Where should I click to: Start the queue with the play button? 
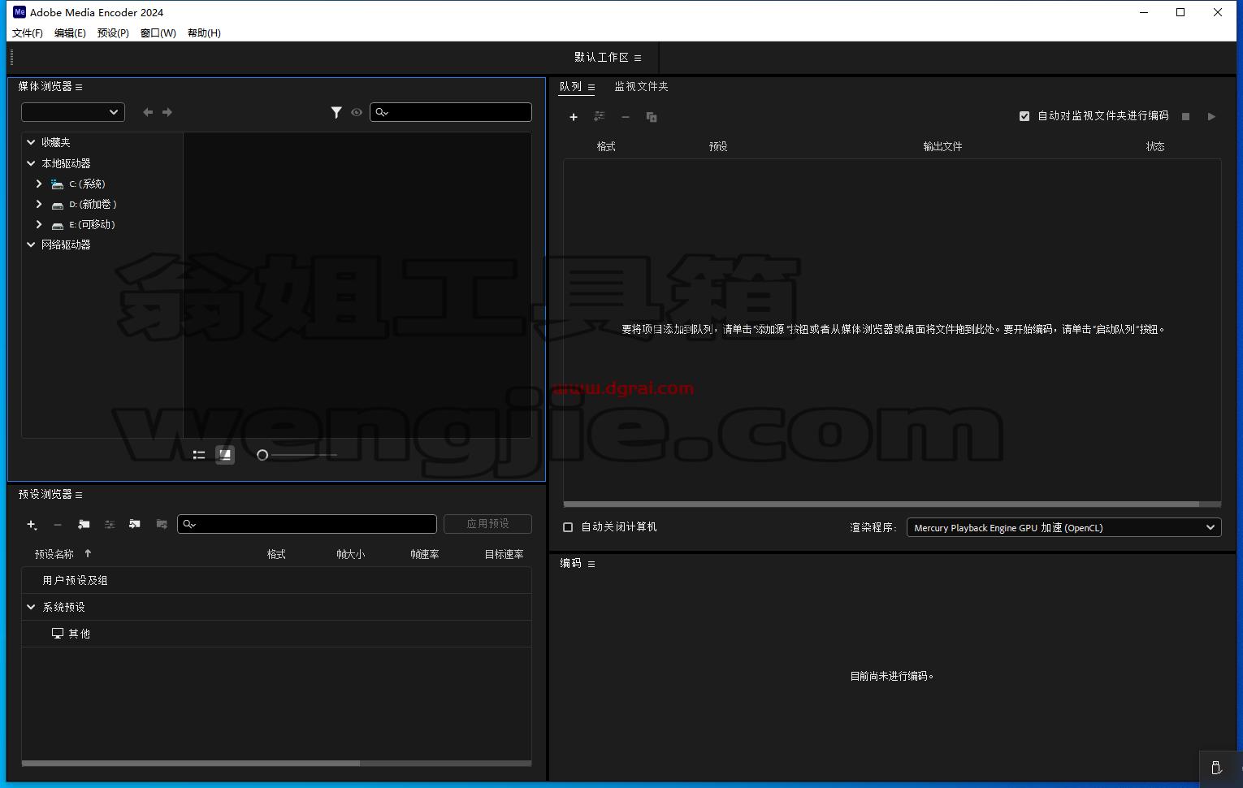pos(1211,117)
